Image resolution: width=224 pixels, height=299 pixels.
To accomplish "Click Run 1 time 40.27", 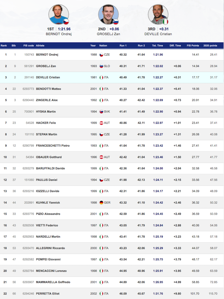I will click(123, 100).
